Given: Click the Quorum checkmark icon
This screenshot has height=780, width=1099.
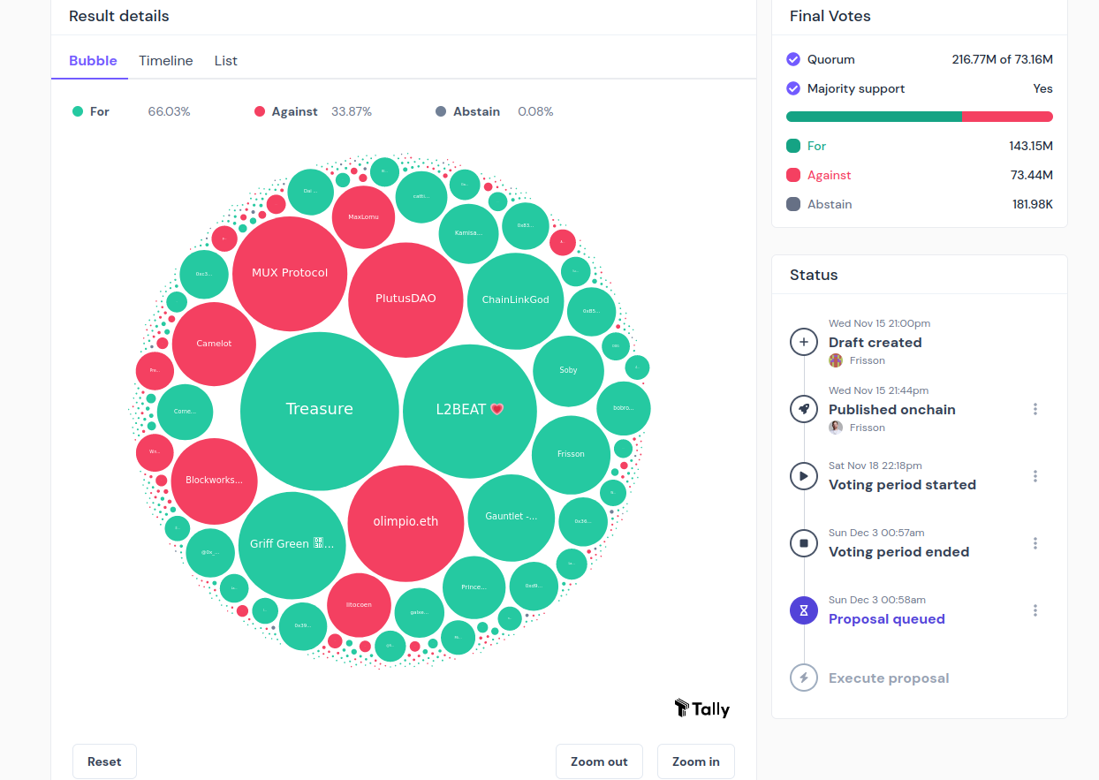Looking at the screenshot, I should [x=793, y=59].
